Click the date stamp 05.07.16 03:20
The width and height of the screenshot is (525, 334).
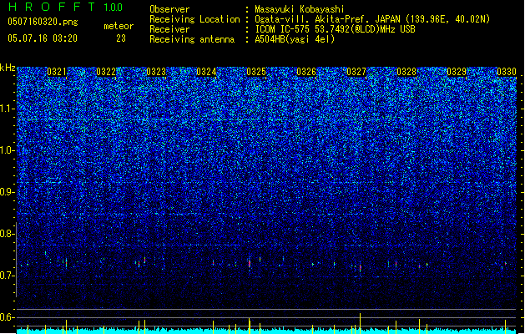tap(43, 38)
